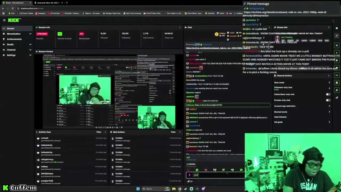Click the heart icon beside zxrksalt follow event
The image size is (341, 192).
[x=38, y=138]
